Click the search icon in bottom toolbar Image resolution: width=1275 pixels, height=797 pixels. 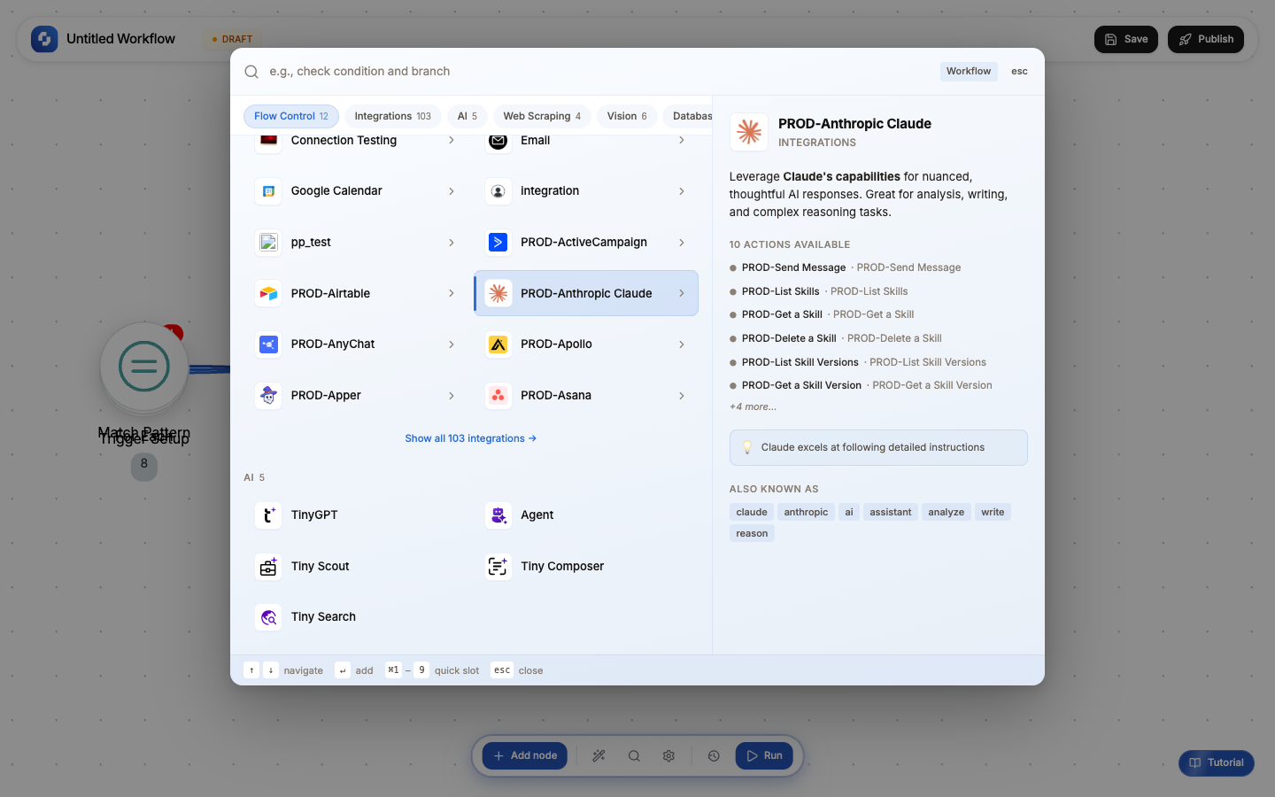[x=634, y=756]
